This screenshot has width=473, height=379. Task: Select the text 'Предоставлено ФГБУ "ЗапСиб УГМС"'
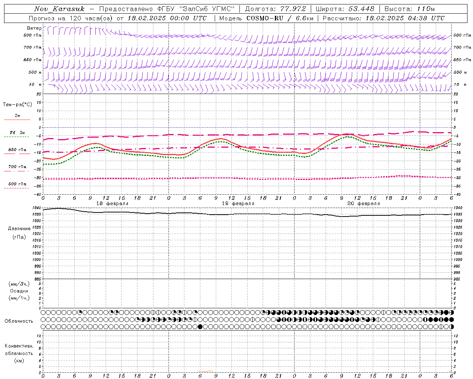pos(167,9)
